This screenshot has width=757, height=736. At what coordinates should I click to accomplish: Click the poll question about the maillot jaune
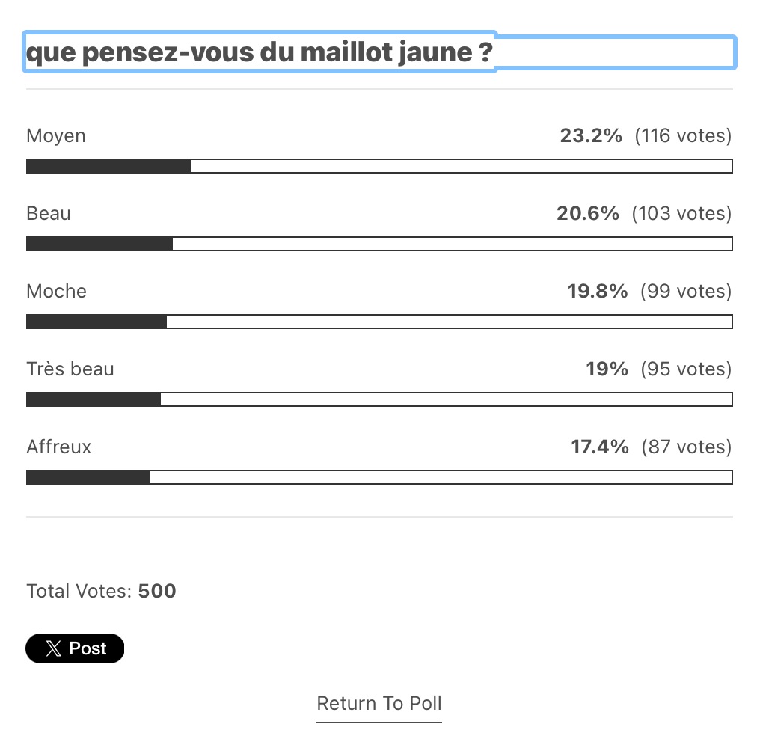pos(260,53)
